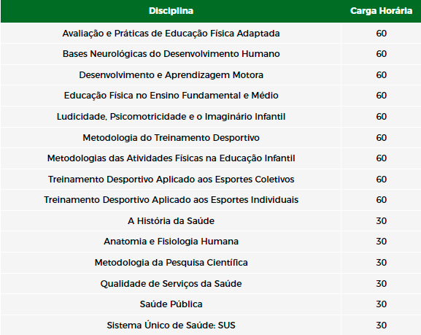
Task: Click the 30 hours value for A História da Saúde
Action: pos(382,221)
